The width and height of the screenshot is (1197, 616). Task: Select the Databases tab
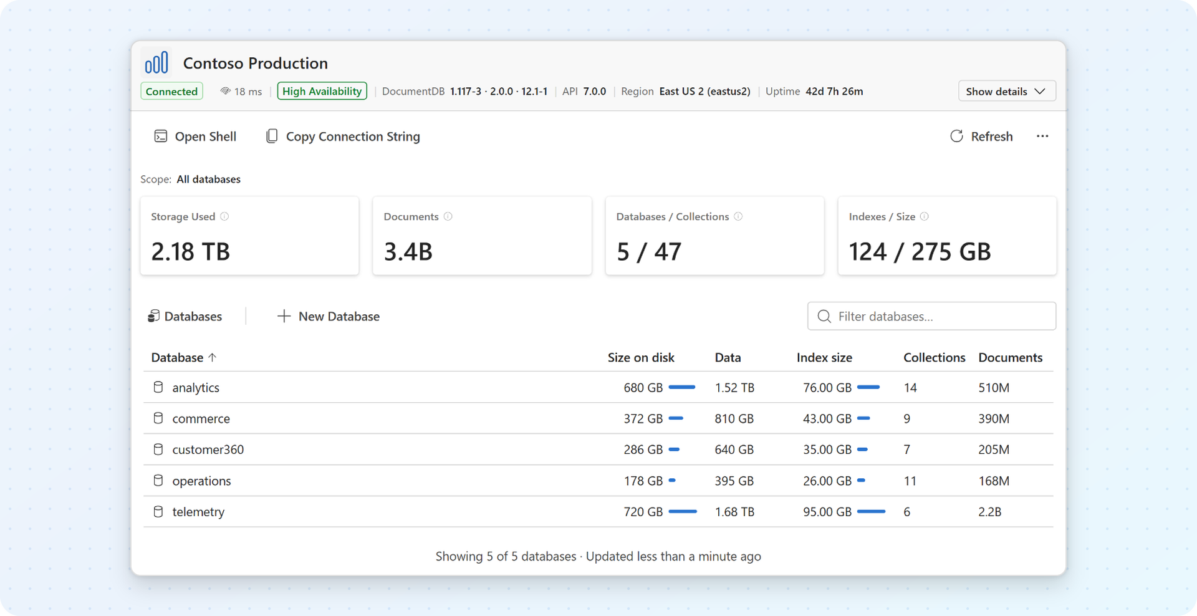185,316
